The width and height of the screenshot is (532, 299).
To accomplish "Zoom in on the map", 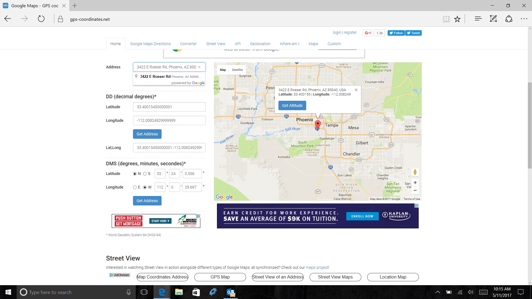I will tap(415, 183).
